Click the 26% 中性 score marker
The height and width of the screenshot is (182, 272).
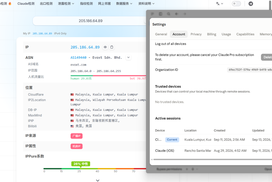coord(81,164)
